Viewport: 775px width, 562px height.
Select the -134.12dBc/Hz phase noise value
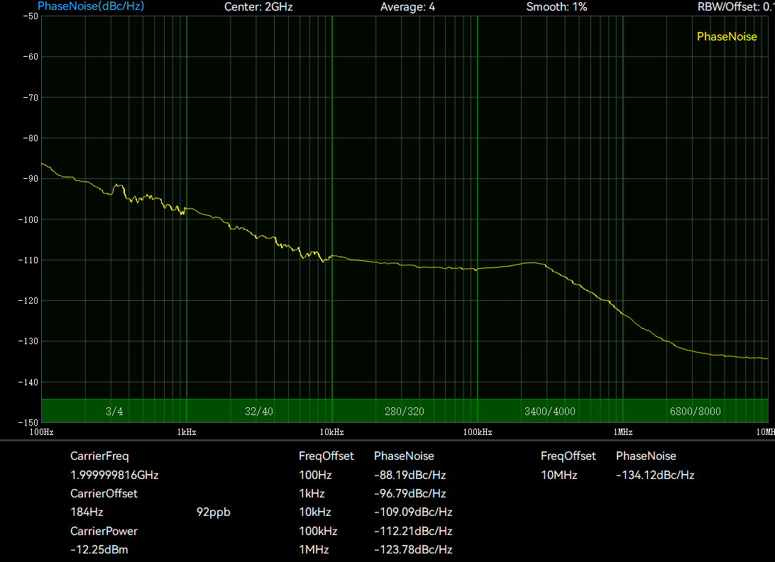655,475
